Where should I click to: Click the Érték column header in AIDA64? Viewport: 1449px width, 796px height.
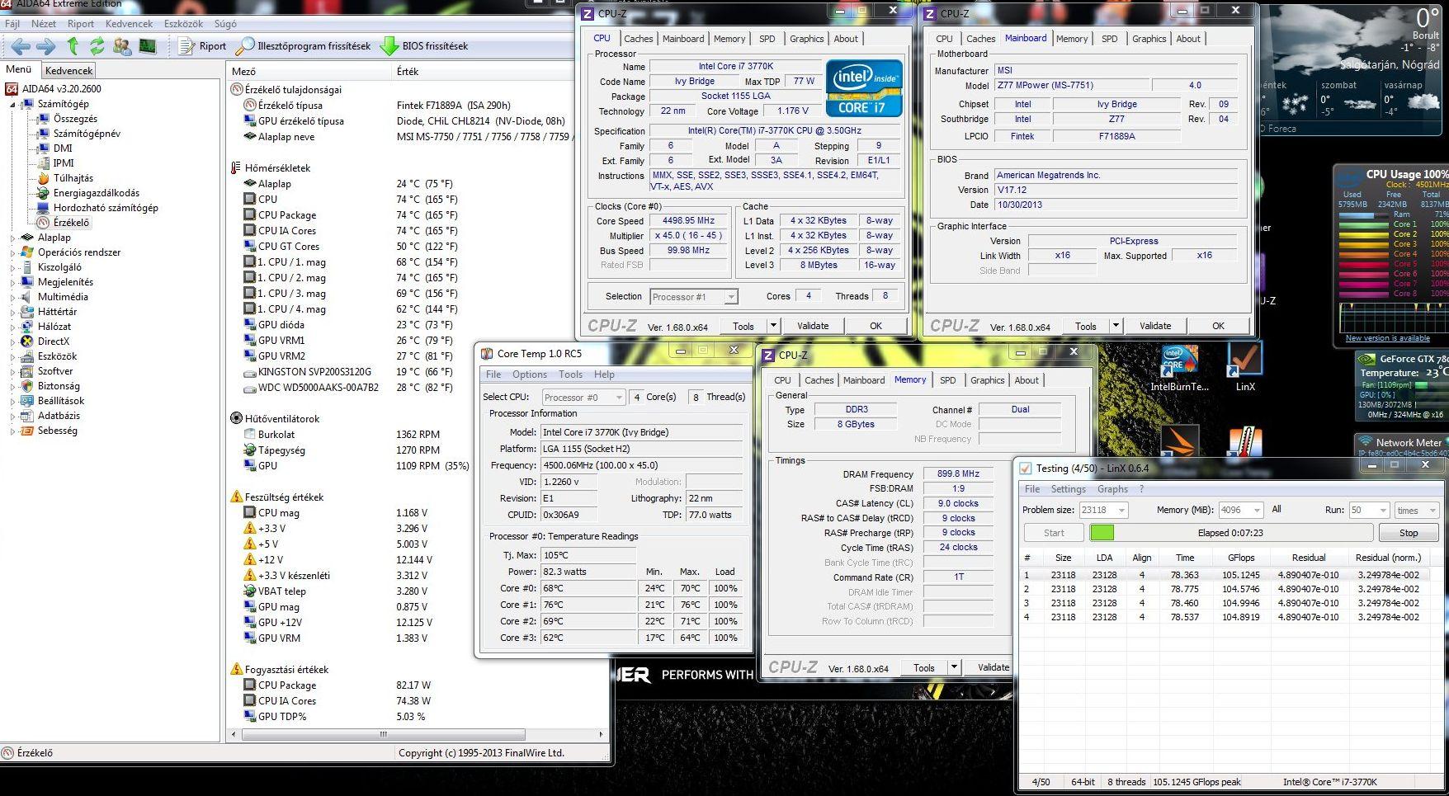coord(408,72)
